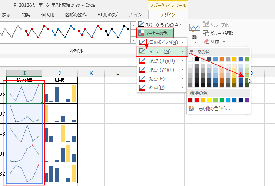Click the マーカーの色 button
Viewport: 275px width, 186px height.
click(155, 33)
